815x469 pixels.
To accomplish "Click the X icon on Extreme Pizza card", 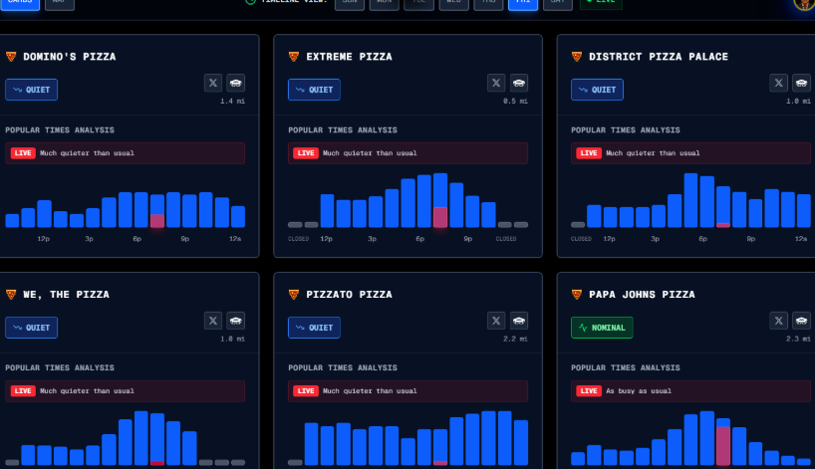I will [496, 83].
